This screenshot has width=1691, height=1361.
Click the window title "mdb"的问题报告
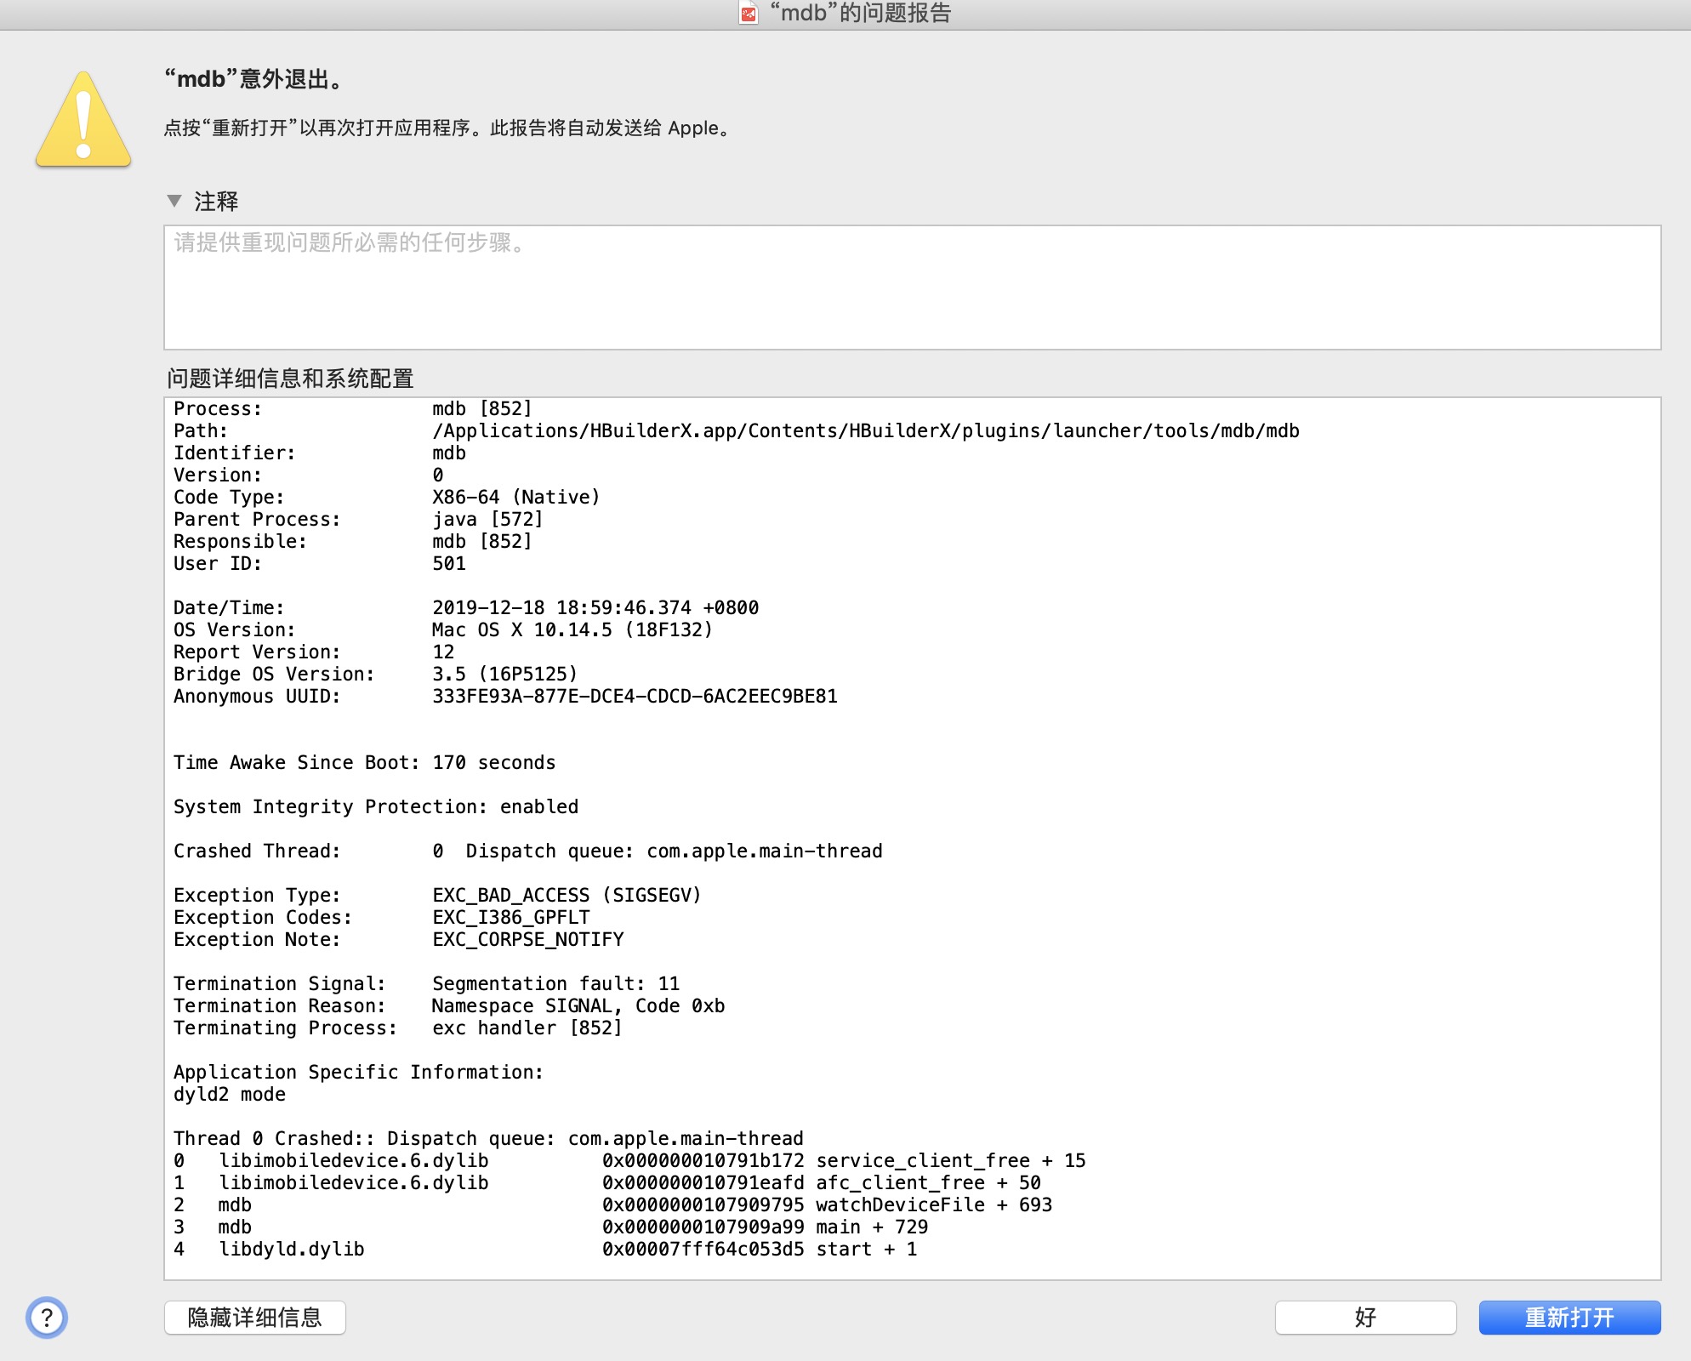pyautogui.click(x=860, y=13)
